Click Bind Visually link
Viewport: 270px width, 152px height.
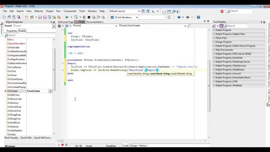click(x=12, y=138)
